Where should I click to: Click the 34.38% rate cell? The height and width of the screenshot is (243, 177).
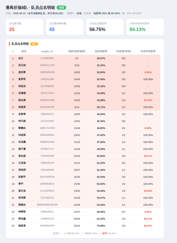pos(101,93)
